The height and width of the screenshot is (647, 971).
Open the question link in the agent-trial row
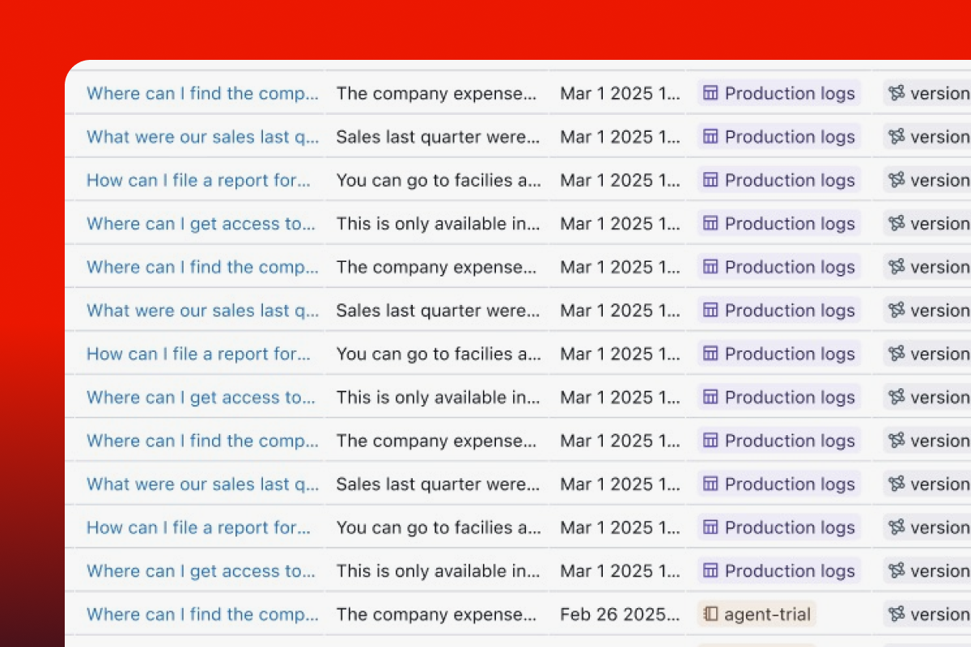pyautogui.click(x=202, y=615)
